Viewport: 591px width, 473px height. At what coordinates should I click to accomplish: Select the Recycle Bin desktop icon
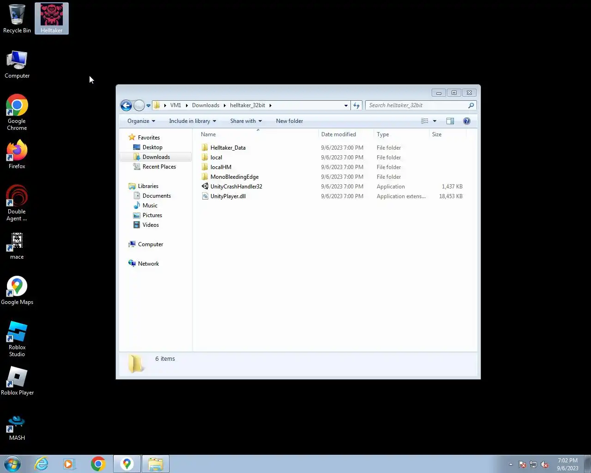17,18
